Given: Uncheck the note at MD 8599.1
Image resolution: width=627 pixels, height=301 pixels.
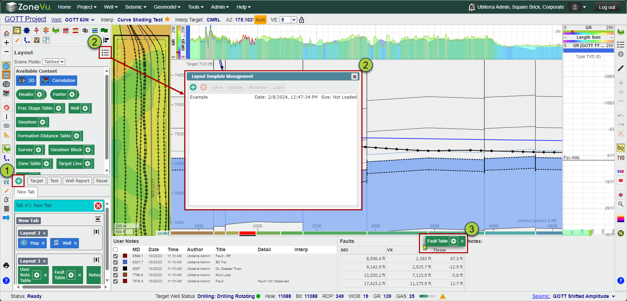Looking at the screenshot, I should coord(116,256).
